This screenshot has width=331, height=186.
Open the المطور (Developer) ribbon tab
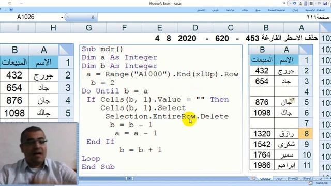coord(201,10)
